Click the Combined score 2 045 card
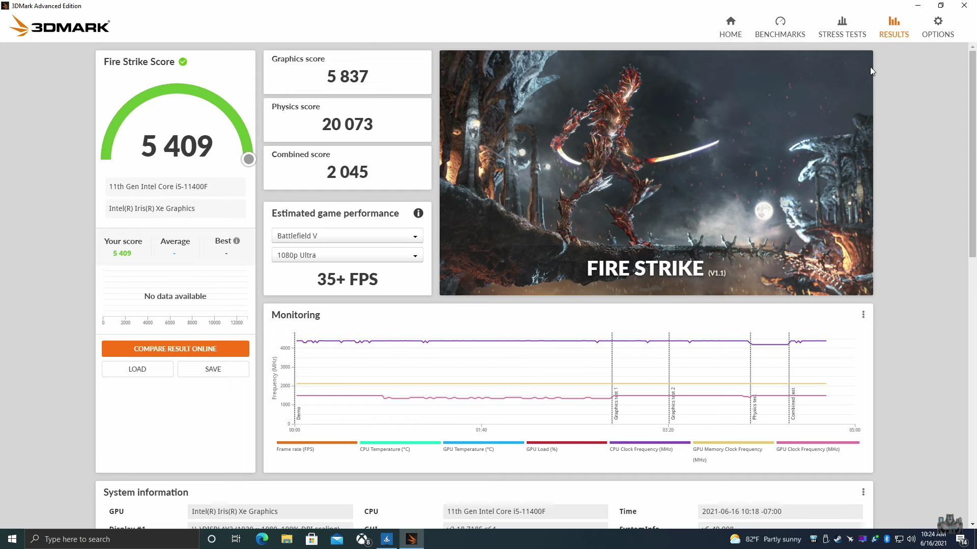 pos(347,168)
